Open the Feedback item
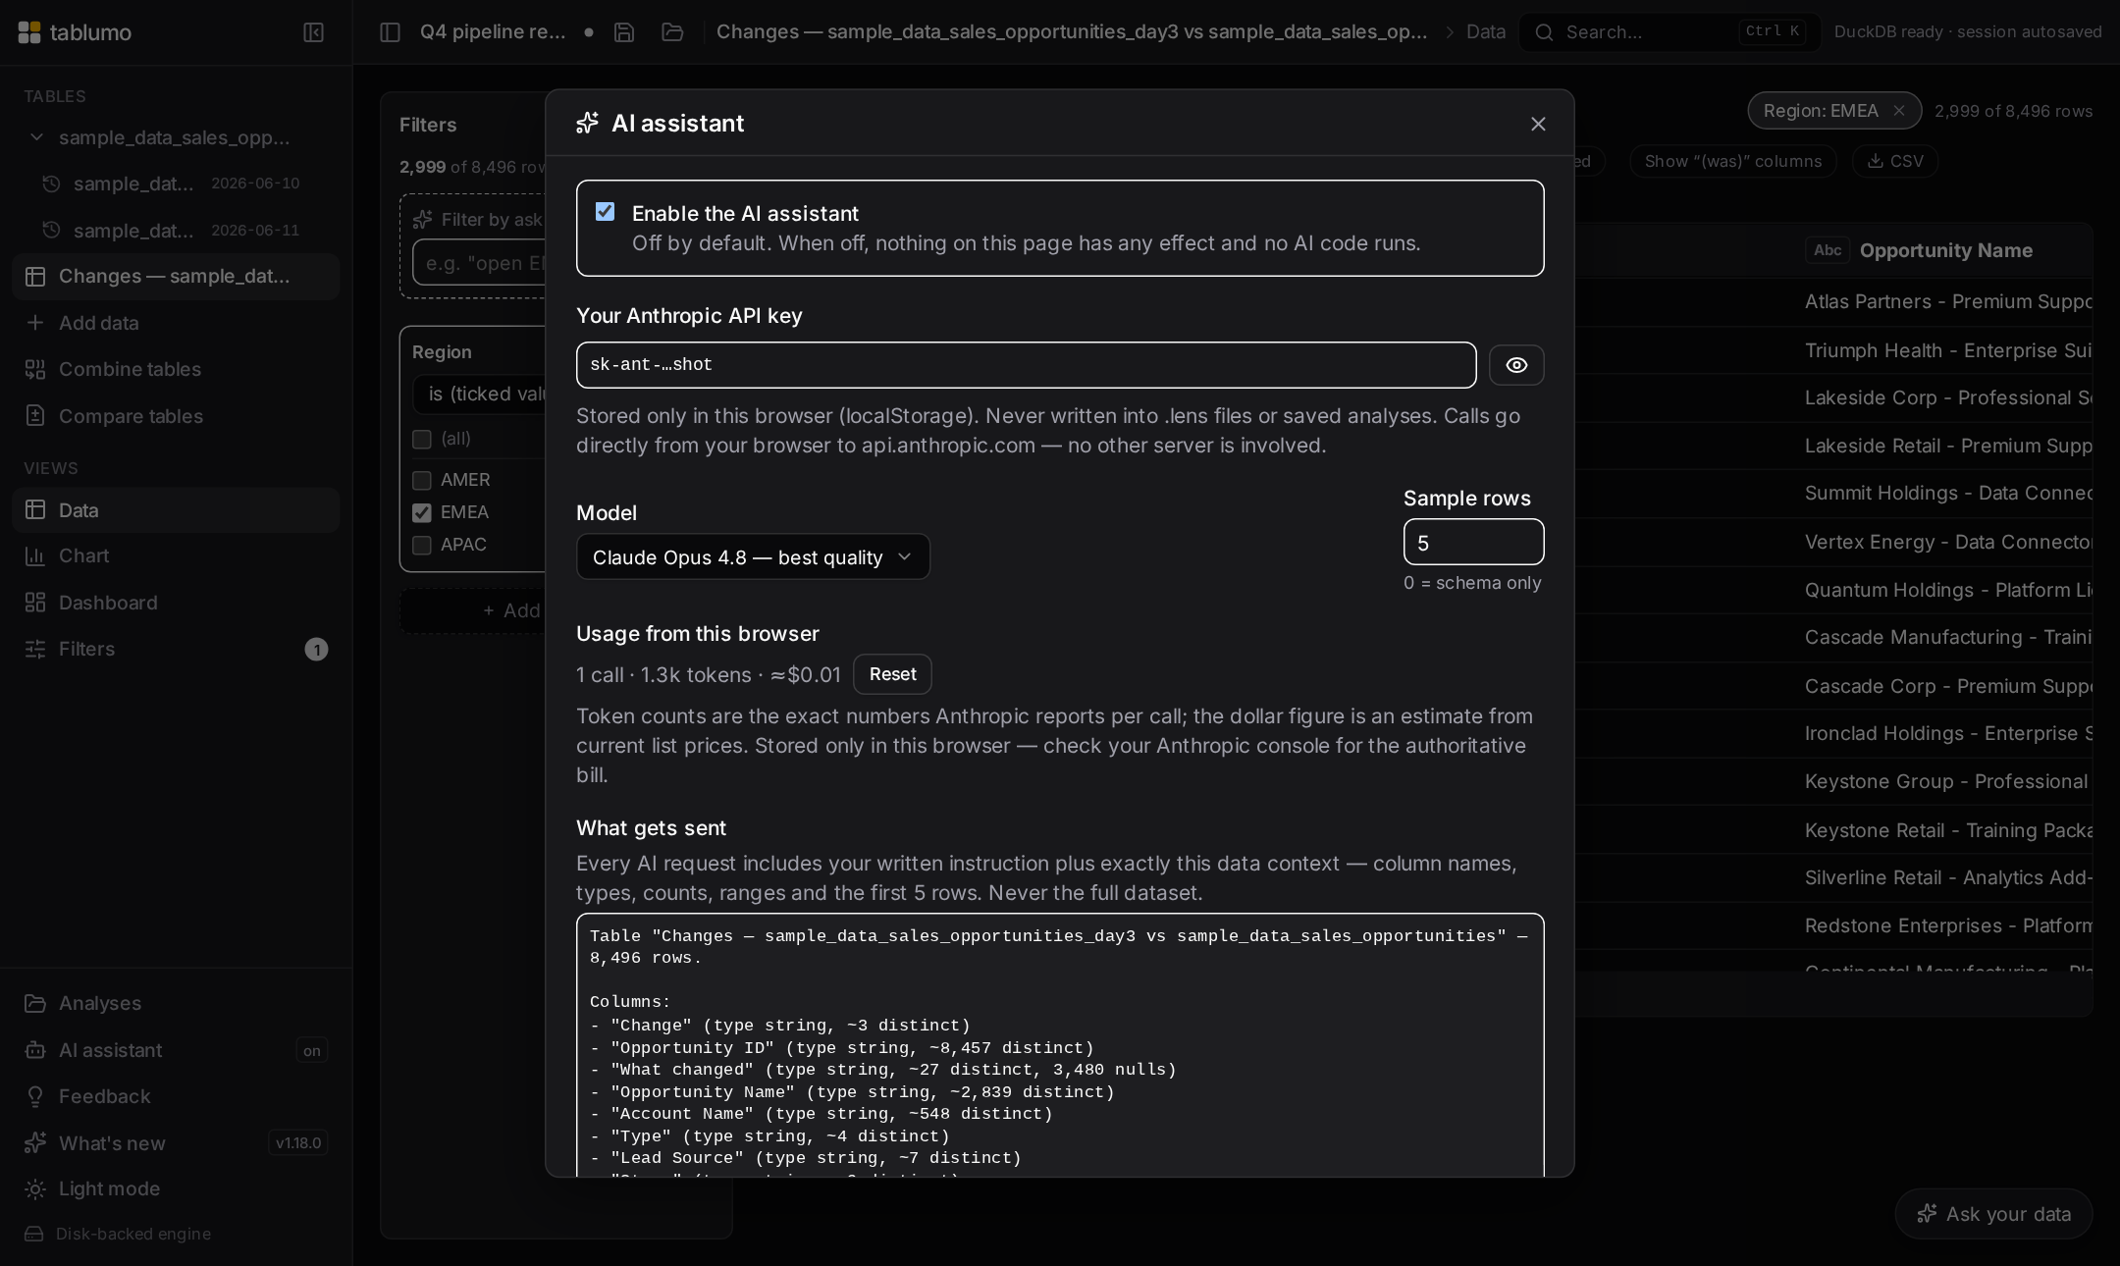Screen dimensions: 2120x1266 176,1096
